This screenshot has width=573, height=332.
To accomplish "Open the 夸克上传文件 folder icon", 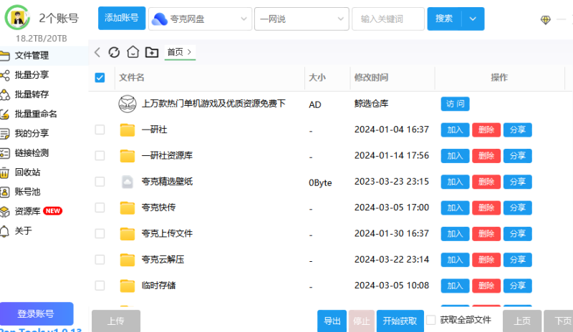I will [127, 233].
